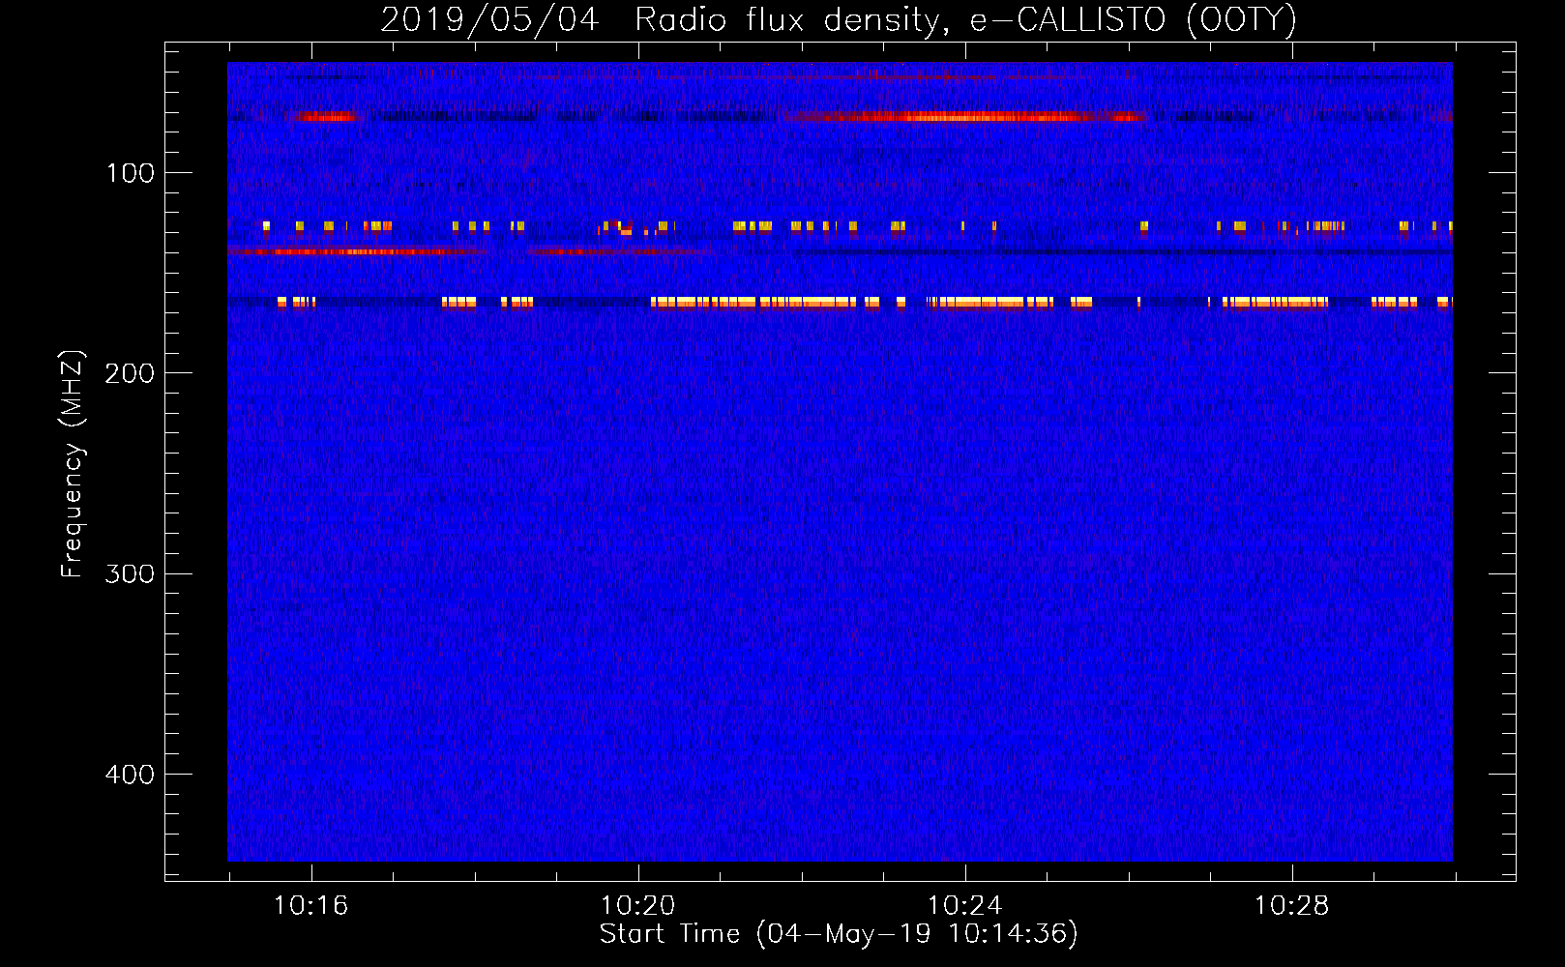The width and height of the screenshot is (1565, 967).
Task: Click the '400' frequency tick label
Action: [130, 775]
